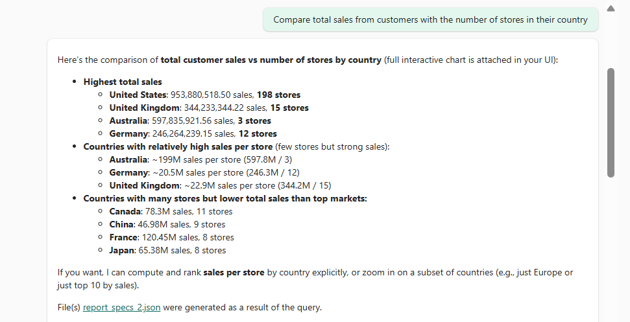Click the Canada 78.3M sales, 11 stores line

coord(171,211)
